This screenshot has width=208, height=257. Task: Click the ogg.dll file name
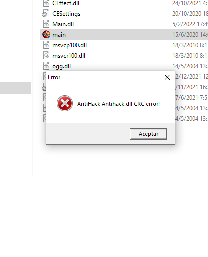pos(61,66)
